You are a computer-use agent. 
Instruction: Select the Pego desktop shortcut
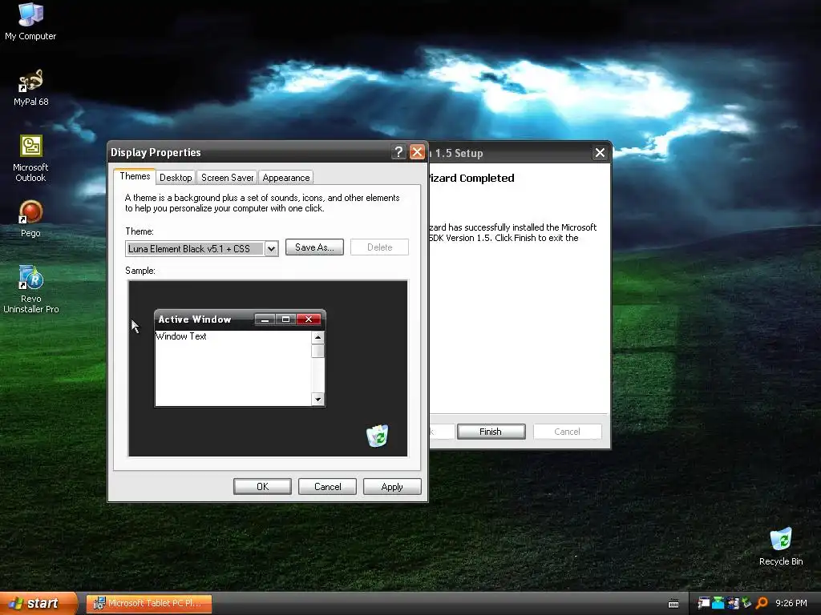pos(30,218)
